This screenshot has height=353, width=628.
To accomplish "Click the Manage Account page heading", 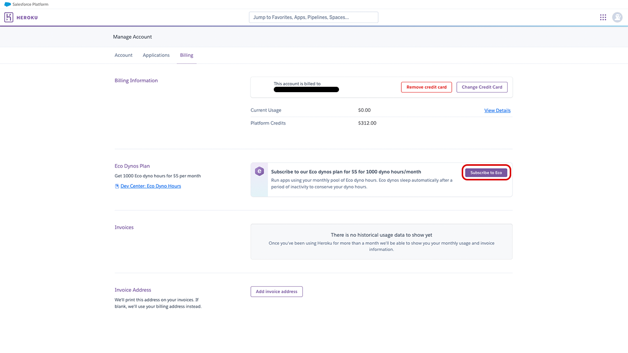I will (132, 37).
